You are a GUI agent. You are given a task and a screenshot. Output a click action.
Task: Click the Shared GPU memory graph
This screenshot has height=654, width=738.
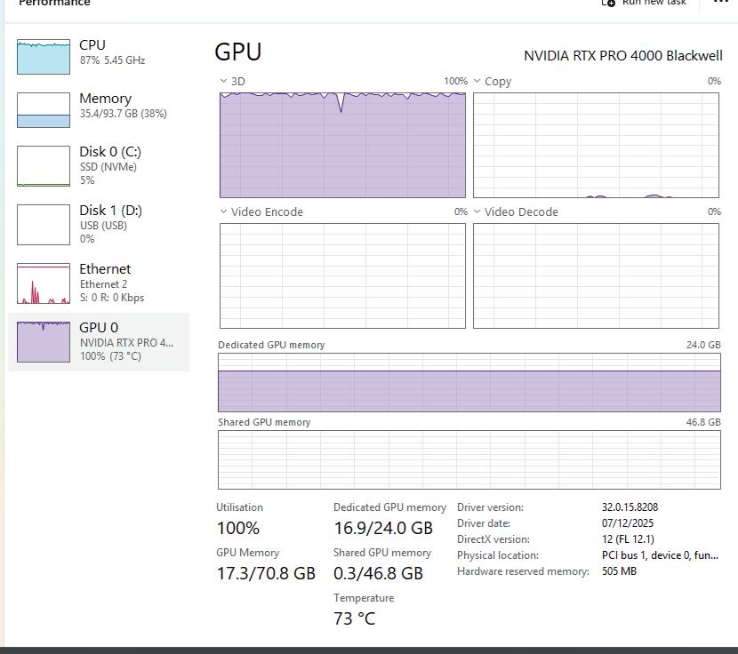tap(469, 459)
